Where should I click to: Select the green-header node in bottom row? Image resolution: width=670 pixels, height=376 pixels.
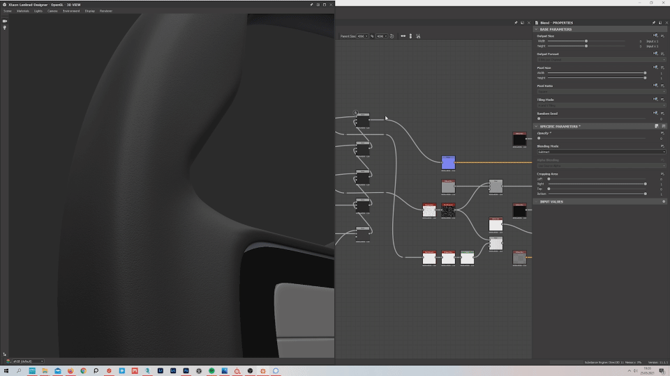[x=467, y=258]
